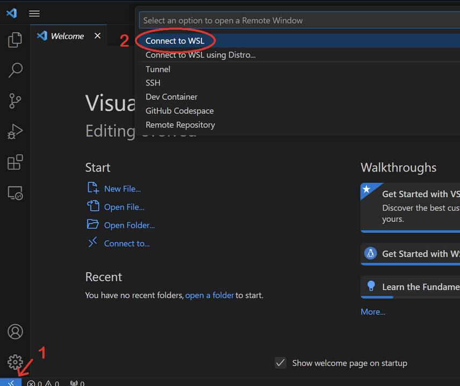Choose the Dev Container option
Image resolution: width=460 pixels, height=386 pixels.
pyautogui.click(x=299, y=97)
